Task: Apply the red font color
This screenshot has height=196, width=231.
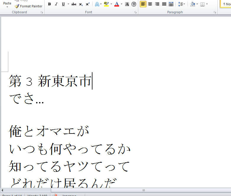Action: [117, 4]
